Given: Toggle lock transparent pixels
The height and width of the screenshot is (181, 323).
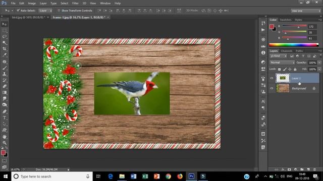Looking at the screenshot, I should [x=279, y=69].
